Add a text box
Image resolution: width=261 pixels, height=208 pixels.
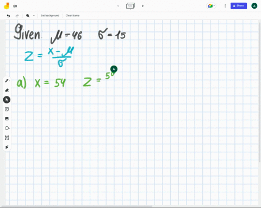coord(7,138)
